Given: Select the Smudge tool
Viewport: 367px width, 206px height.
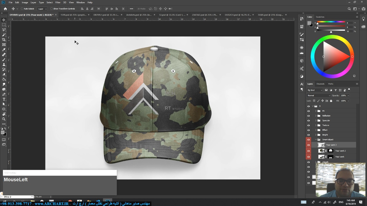Looking at the screenshot, I should point(4,84).
